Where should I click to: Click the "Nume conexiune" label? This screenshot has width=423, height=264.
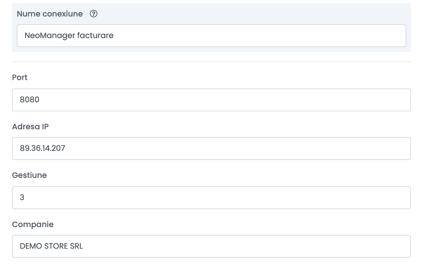pyautogui.click(x=50, y=14)
